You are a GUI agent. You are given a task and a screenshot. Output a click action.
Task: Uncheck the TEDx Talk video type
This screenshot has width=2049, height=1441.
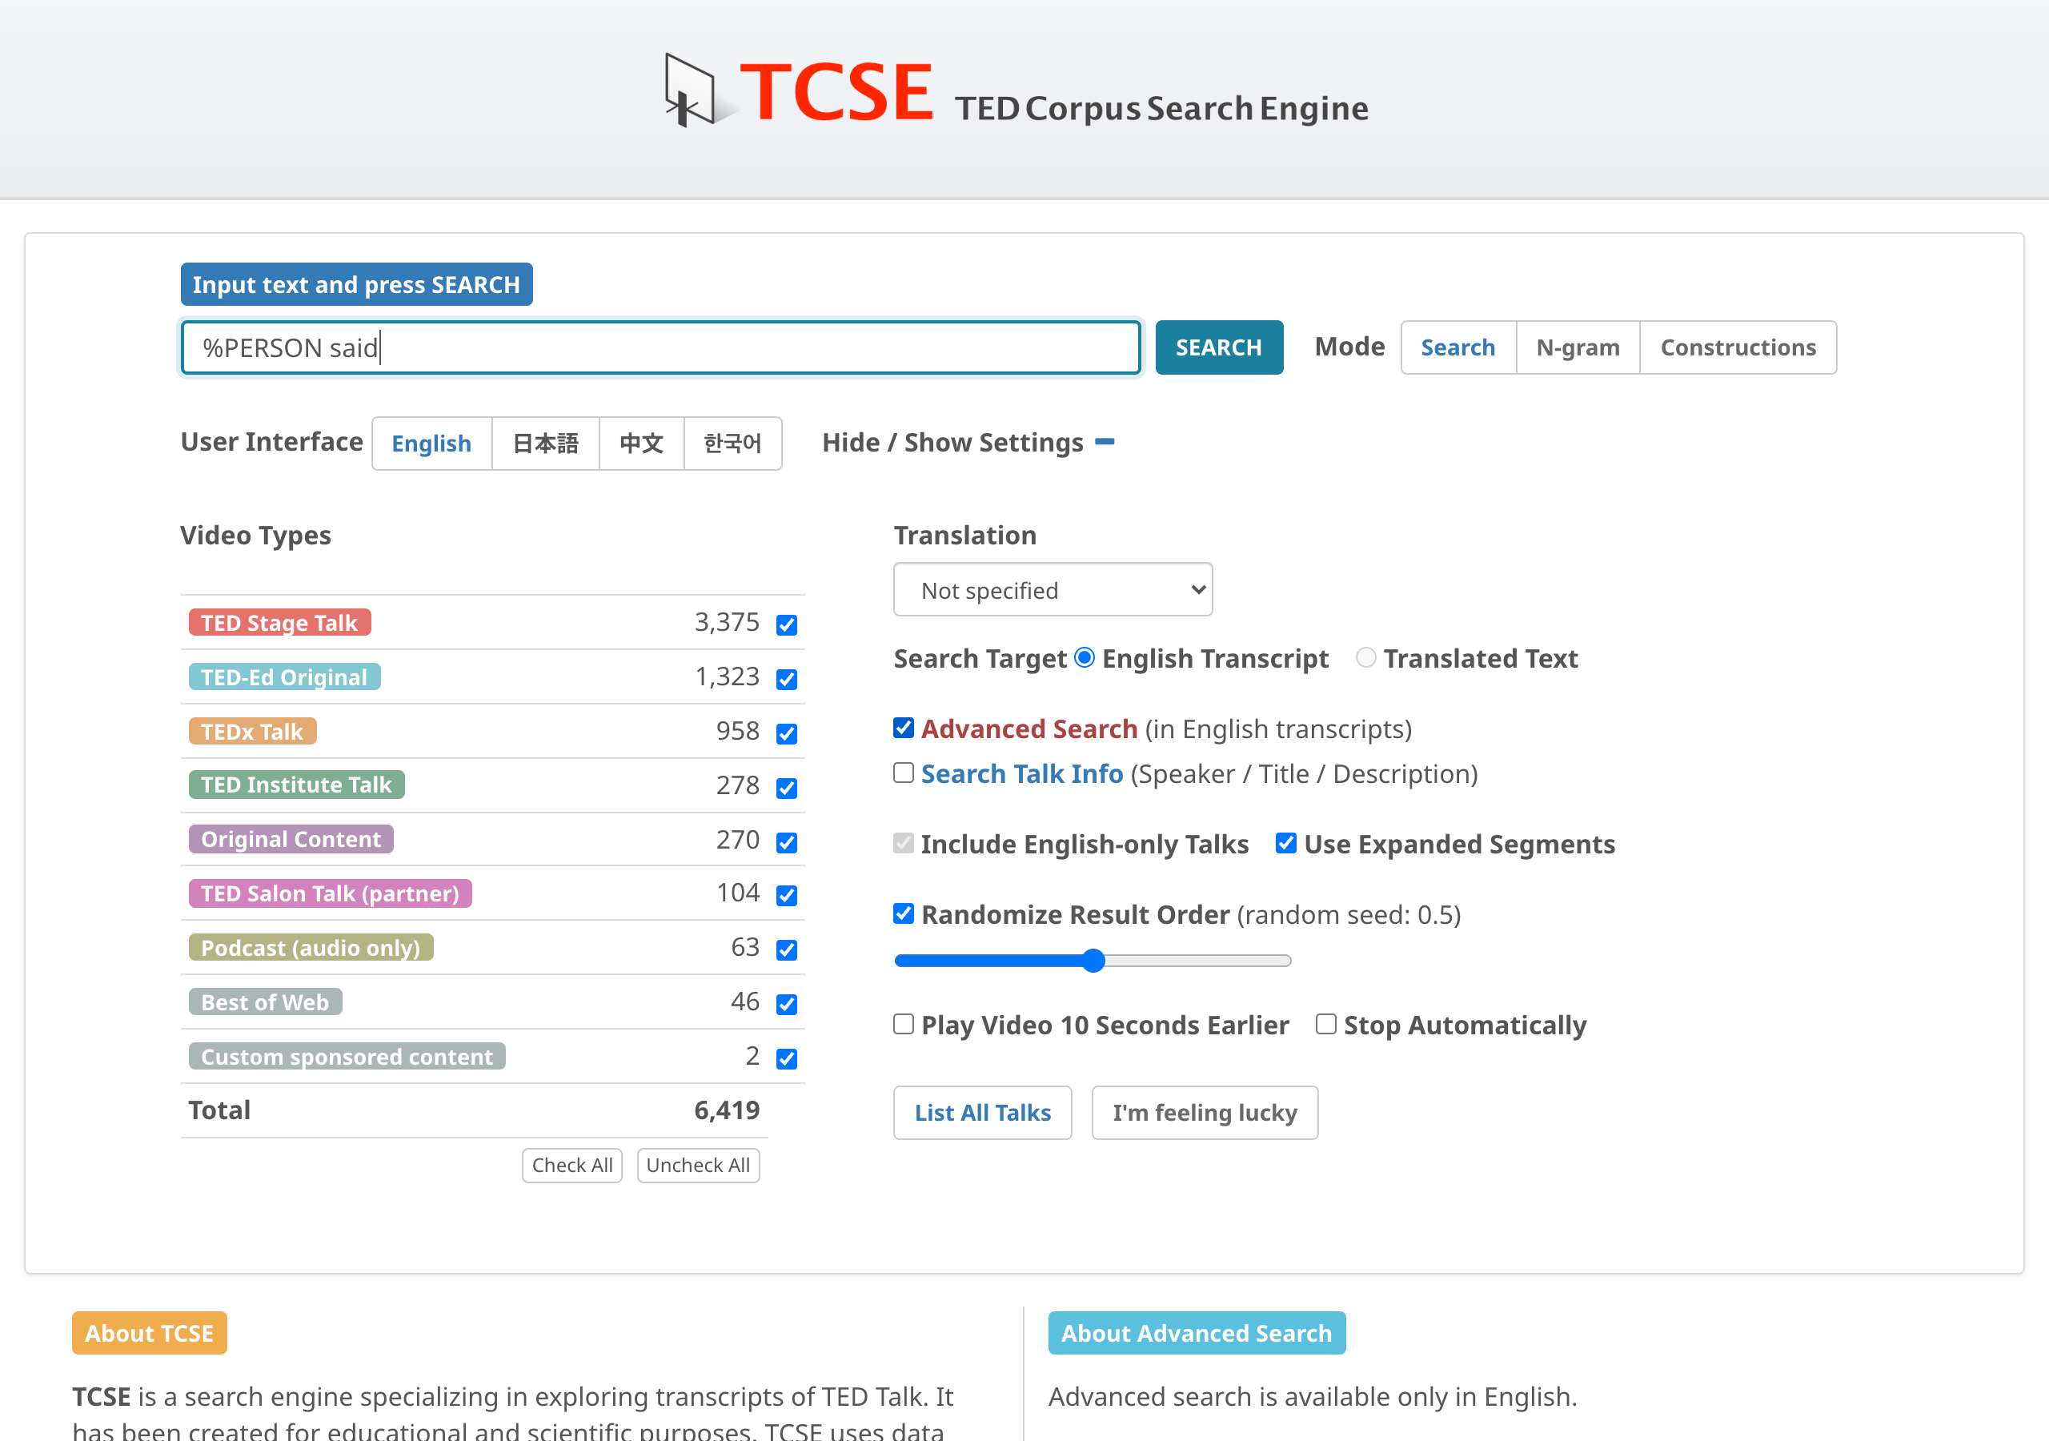pyautogui.click(x=786, y=734)
